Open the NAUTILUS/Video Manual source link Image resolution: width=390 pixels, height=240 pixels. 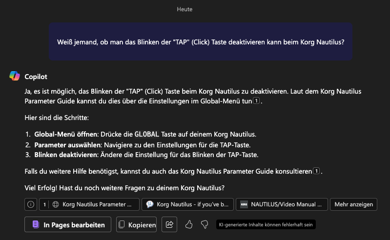point(282,204)
